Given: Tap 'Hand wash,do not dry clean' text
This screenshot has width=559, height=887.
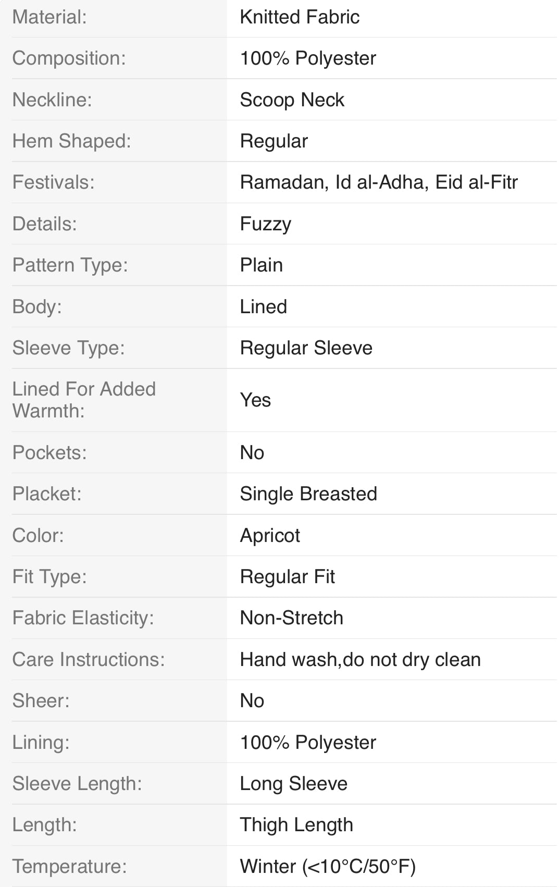Looking at the screenshot, I should (x=360, y=660).
